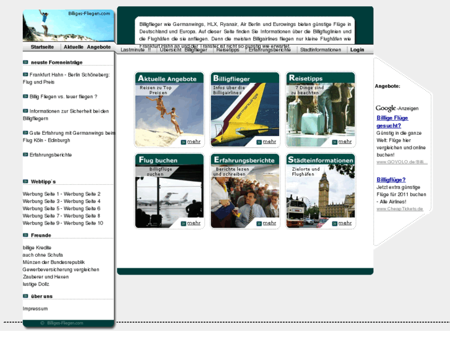Click the Aktuelle Angebote card title

[167, 79]
